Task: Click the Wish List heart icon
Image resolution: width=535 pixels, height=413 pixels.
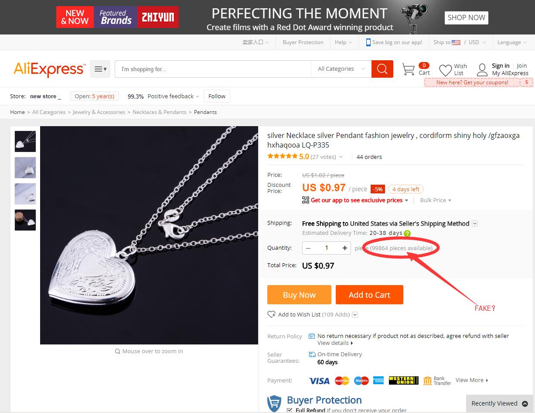Action: [445, 70]
